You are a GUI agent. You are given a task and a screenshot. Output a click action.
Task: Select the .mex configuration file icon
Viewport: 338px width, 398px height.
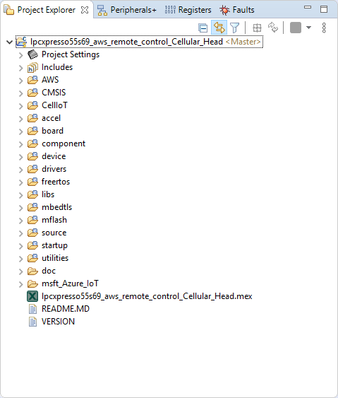32,296
